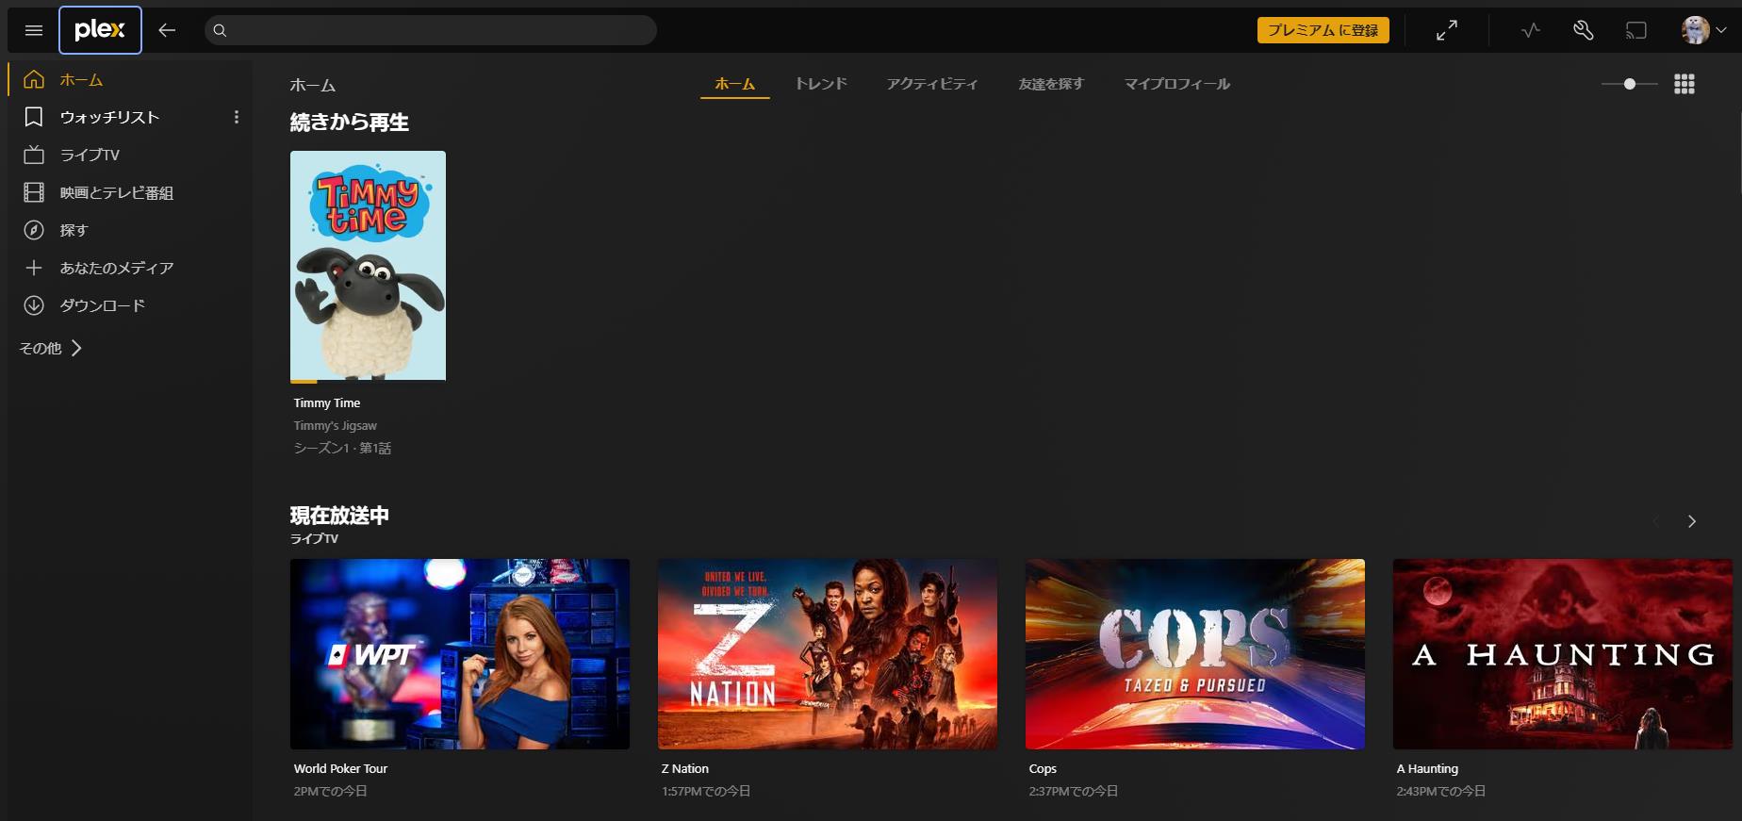Adjust the poster size slider
The height and width of the screenshot is (821, 1742).
1629,84
